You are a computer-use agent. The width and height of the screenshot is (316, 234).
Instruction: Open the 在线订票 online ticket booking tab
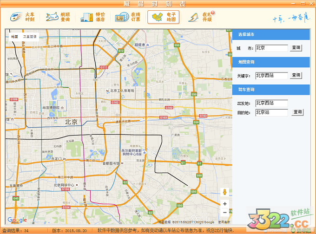(128, 17)
